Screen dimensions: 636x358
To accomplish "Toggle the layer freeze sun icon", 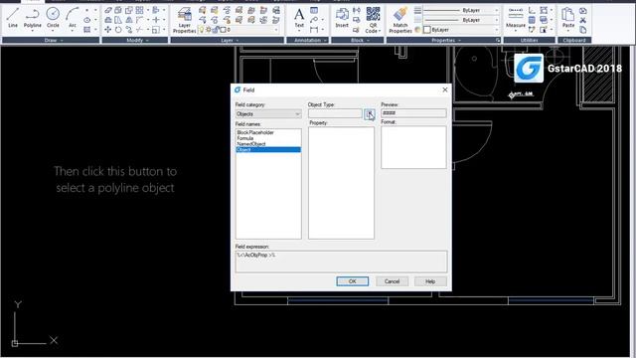I will coord(209,30).
